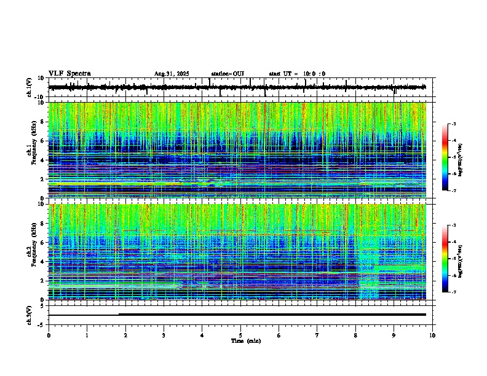Click the ch.1 color bar log(PSD) label
This screenshot has width=487, height=376.
click(x=460, y=160)
